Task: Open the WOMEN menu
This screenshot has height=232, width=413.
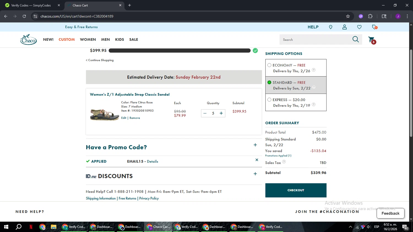Action: (88, 40)
